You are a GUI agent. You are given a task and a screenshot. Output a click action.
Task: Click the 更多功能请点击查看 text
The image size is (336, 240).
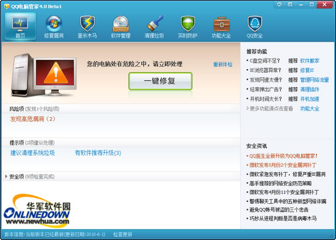271,109
